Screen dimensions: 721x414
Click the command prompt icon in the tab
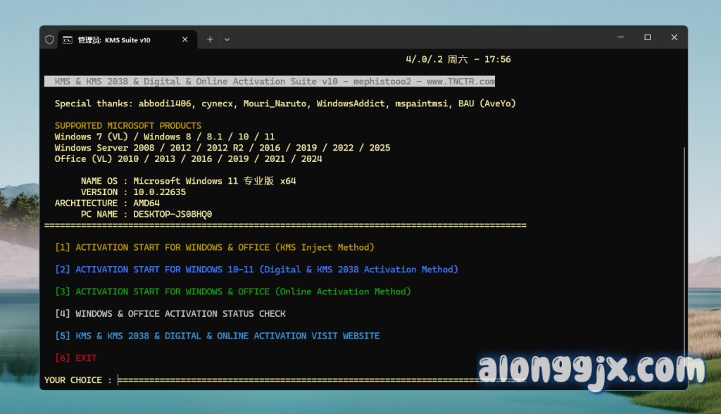pos(67,40)
